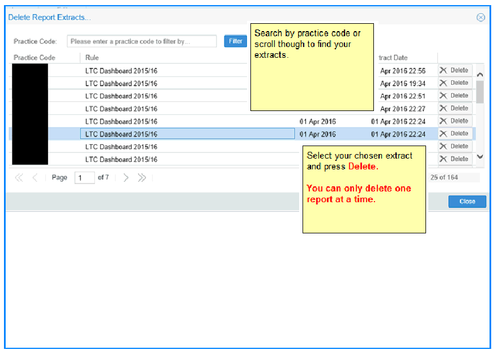Delete the extract dated 22:51
This screenshot has height=354, width=498.
454,96
